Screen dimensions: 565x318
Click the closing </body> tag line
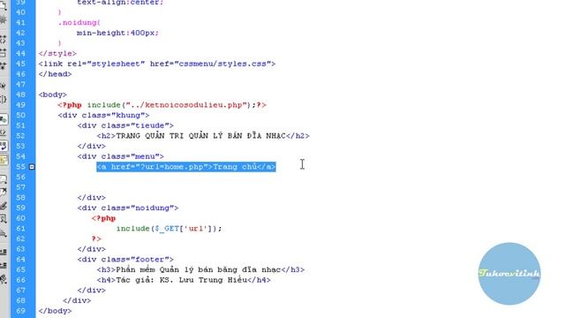click(55, 311)
